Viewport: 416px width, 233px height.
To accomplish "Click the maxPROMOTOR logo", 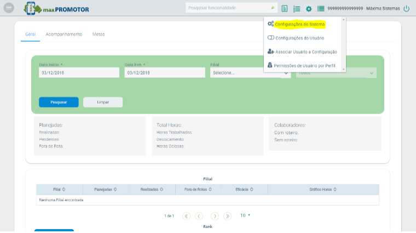I will click(x=56, y=9).
